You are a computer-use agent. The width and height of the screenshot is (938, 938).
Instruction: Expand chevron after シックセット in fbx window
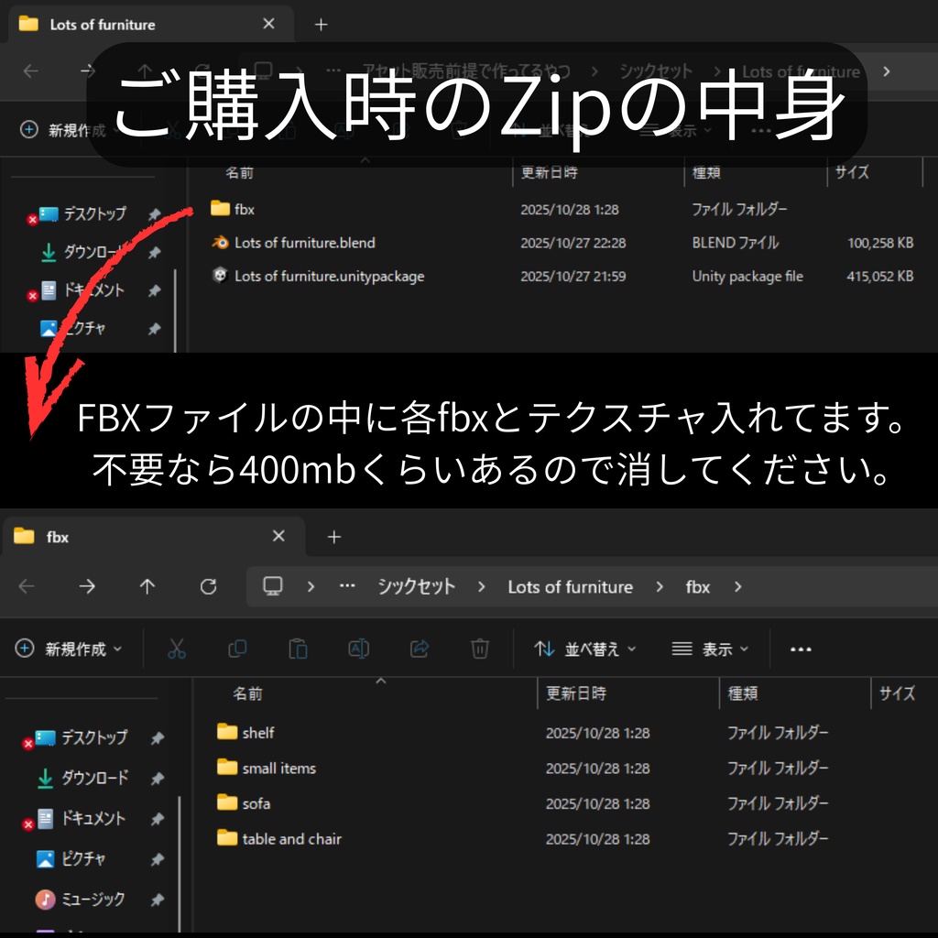(482, 587)
